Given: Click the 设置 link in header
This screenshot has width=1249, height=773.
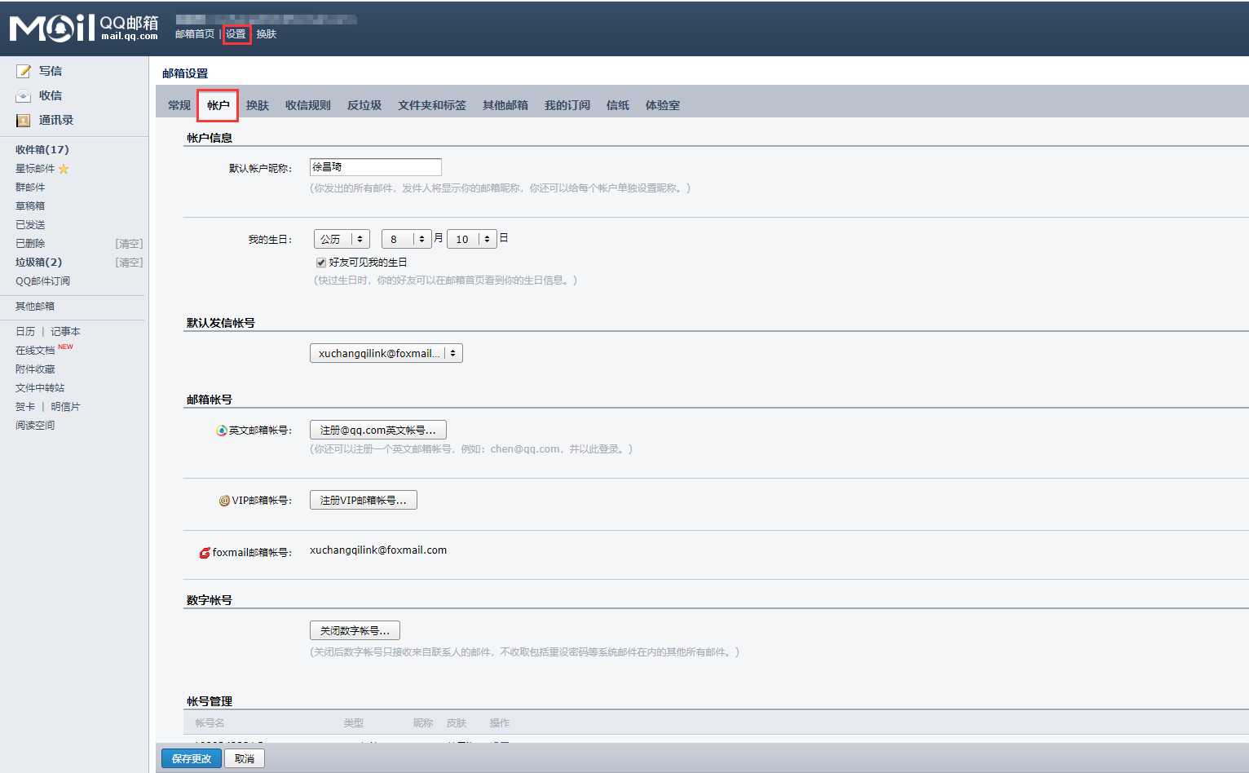Looking at the screenshot, I should pyautogui.click(x=236, y=34).
